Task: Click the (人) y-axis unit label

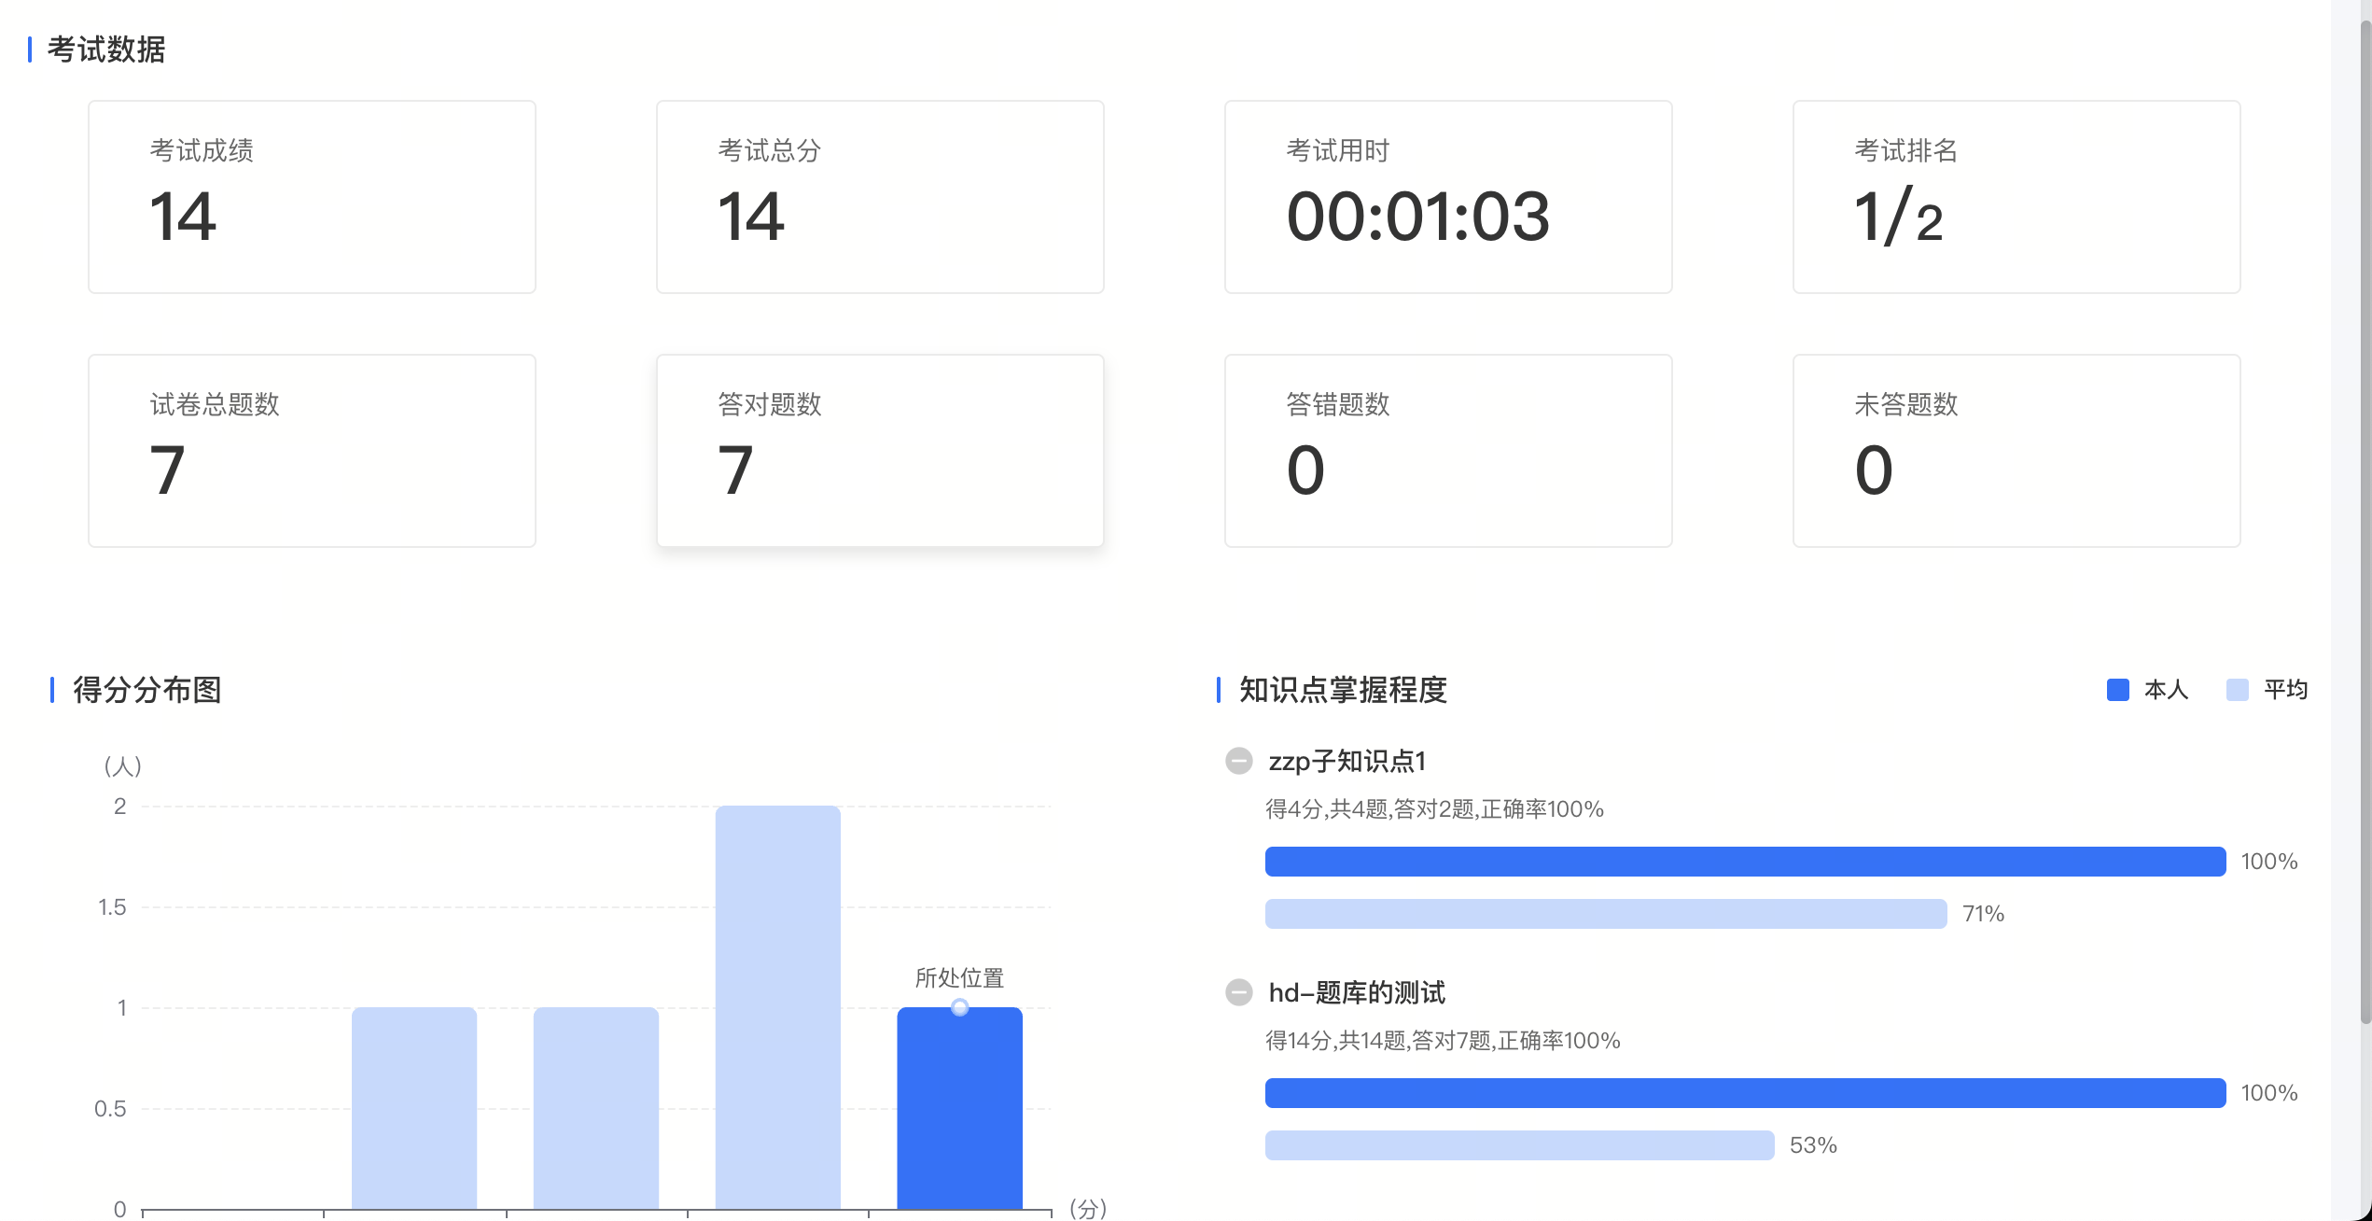Action: (122, 766)
